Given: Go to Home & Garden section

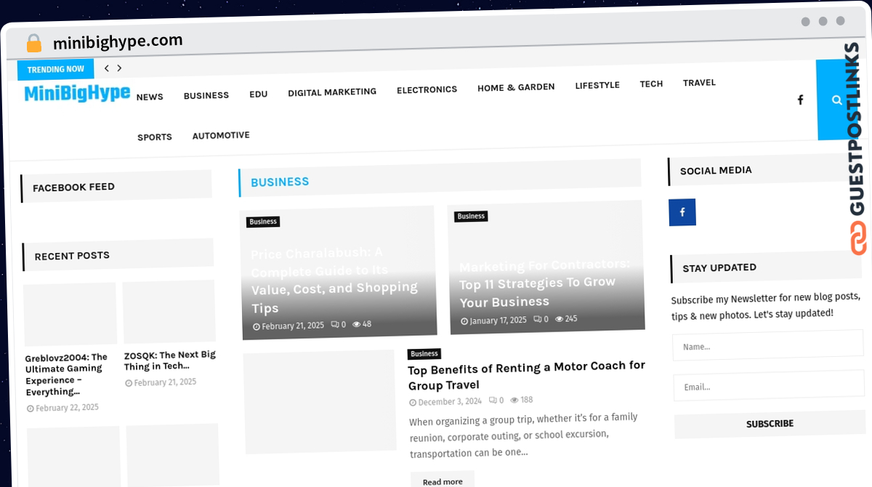Looking at the screenshot, I should coord(516,87).
